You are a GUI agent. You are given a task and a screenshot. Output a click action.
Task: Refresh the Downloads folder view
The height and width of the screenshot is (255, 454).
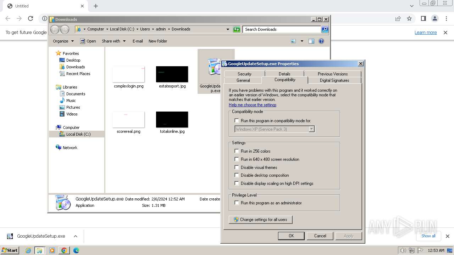237,29
